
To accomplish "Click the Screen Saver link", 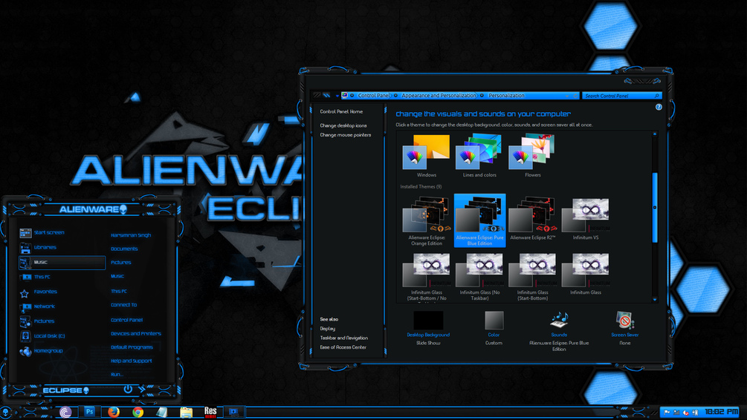I will (x=624, y=335).
